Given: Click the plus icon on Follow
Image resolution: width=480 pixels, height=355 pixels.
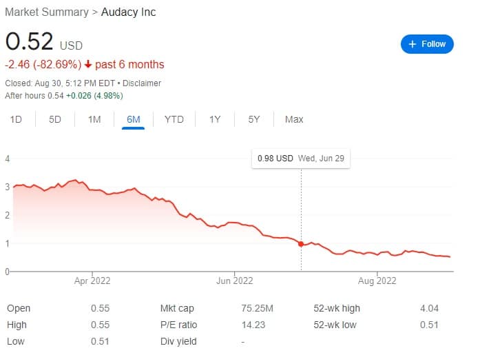Looking at the screenshot, I should pos(413,44).
